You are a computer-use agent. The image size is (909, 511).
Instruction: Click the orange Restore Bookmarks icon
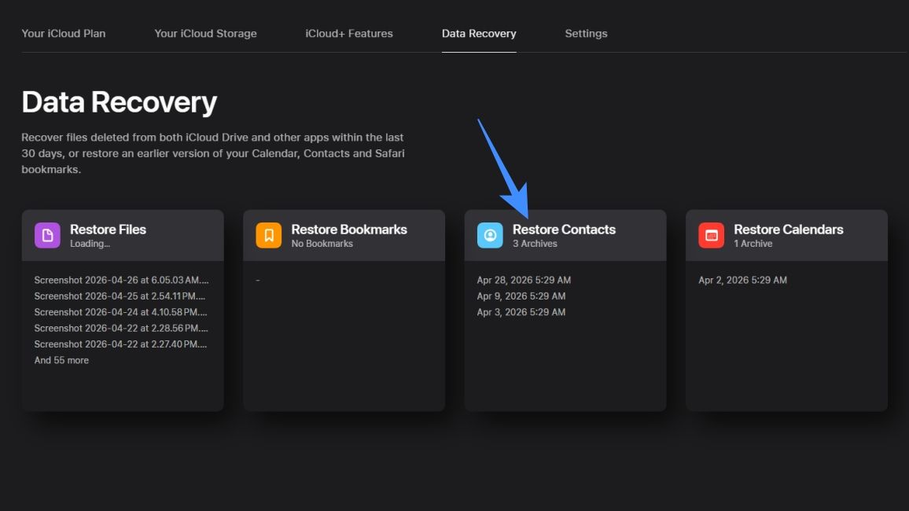pos(268,235)
